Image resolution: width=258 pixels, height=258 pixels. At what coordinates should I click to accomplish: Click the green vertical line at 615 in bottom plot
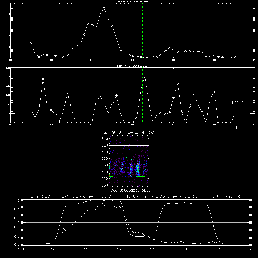211,222
